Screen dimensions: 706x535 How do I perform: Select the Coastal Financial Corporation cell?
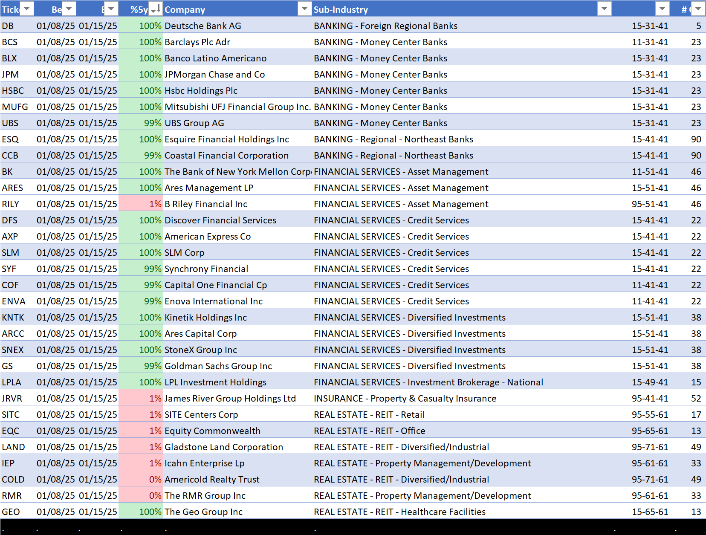238,156
